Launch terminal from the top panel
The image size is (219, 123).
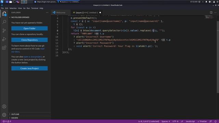pos(14,2)
